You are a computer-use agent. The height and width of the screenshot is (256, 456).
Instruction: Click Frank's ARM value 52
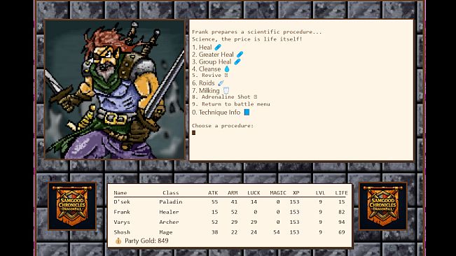click(x=234, y=212)
